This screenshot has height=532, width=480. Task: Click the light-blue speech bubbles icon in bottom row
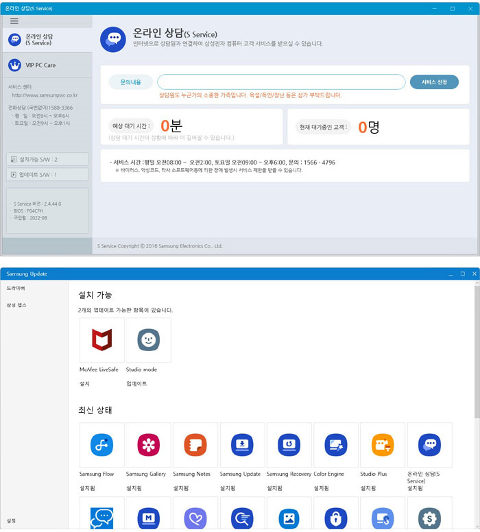pos(102,518)
